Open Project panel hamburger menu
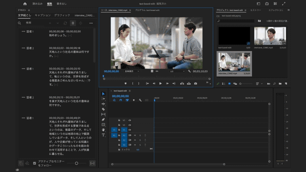The image size is (306, 172). point(245,10)
